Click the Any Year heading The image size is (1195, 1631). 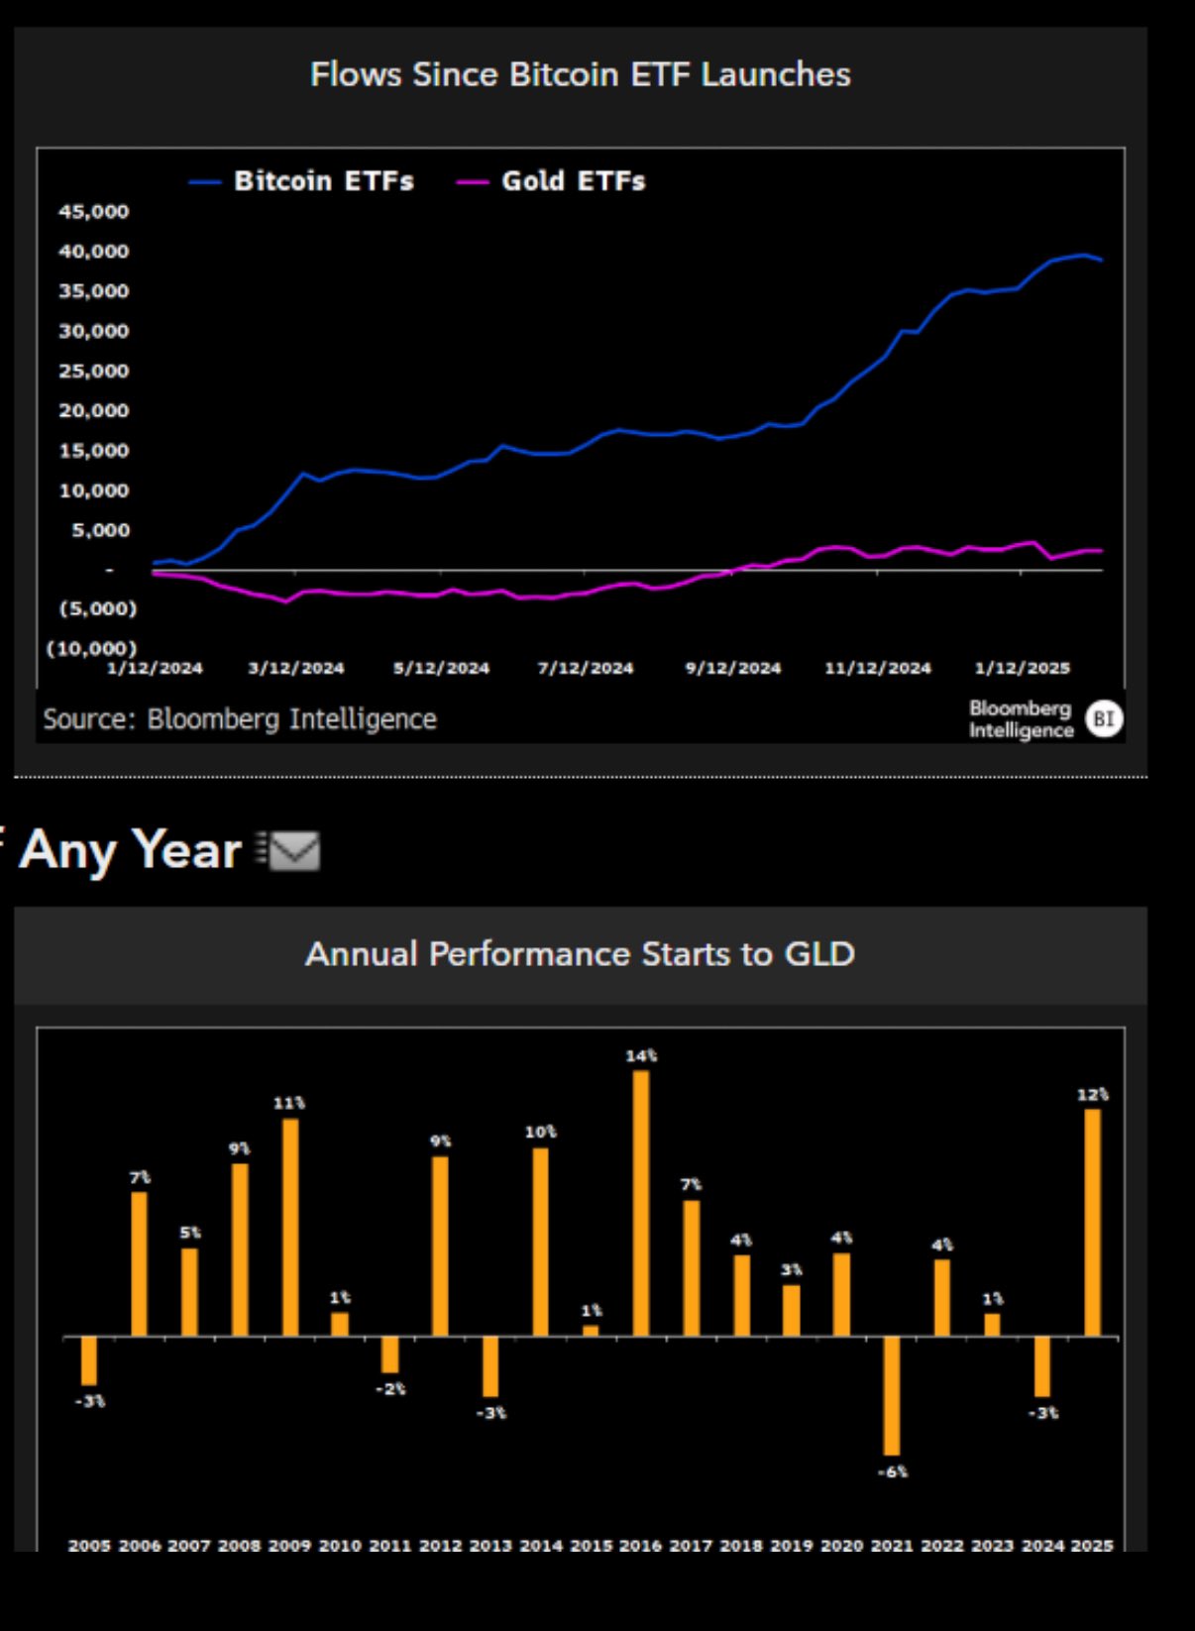130,849
